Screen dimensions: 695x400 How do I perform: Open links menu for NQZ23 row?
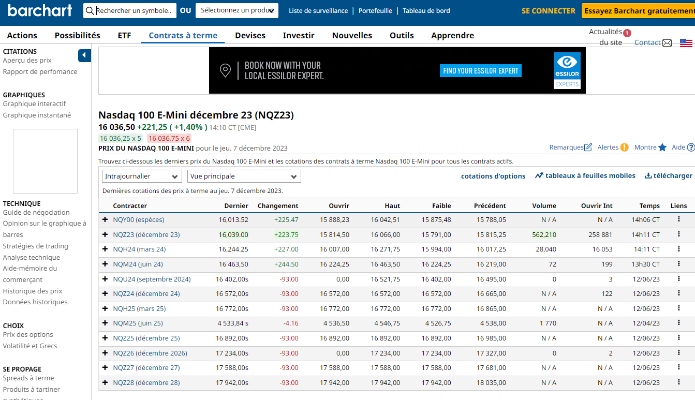[x=678, y=234]
